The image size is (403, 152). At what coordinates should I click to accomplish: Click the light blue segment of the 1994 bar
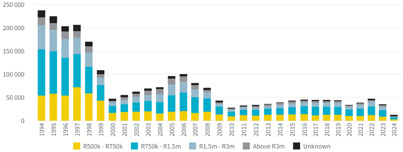point(42,37)
